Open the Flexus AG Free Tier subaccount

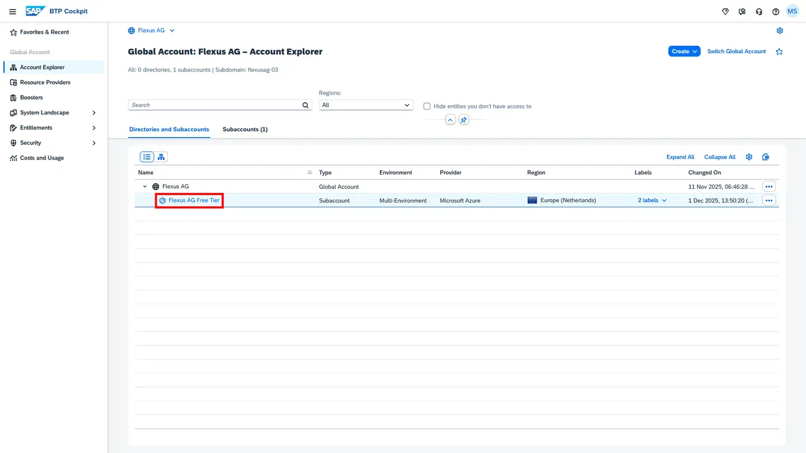pos(194,200)
